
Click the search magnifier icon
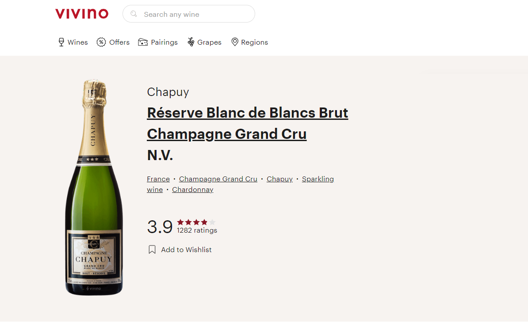point(134,14)
